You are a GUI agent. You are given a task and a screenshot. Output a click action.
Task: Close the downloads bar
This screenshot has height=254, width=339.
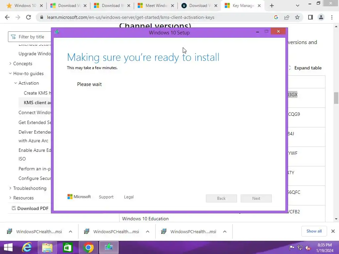pyautogui.click(x=333, y=231)
